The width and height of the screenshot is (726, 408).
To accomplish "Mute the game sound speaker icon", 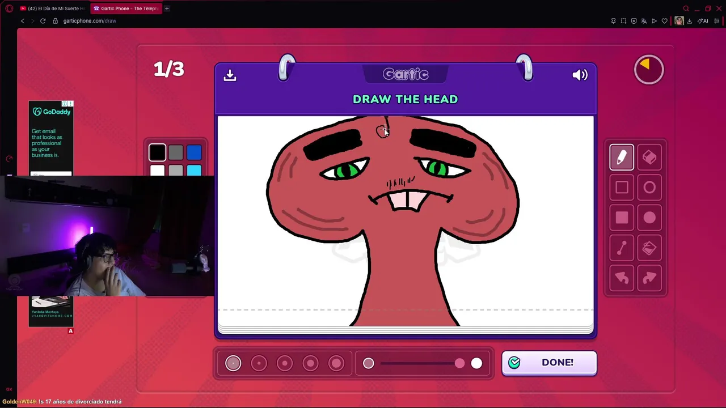I will [580, 75].
